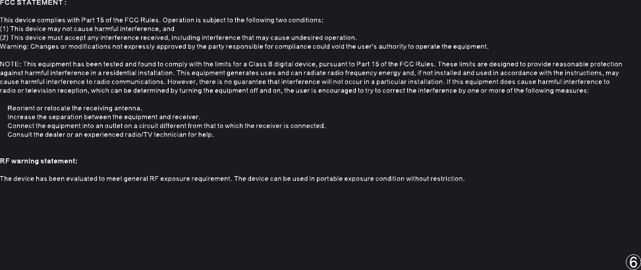Image resolution: width=641 pixels, height=270 pixels.
Task: Select 'Reorient or relocate the receiving antenna'
Action: (75, 108)
